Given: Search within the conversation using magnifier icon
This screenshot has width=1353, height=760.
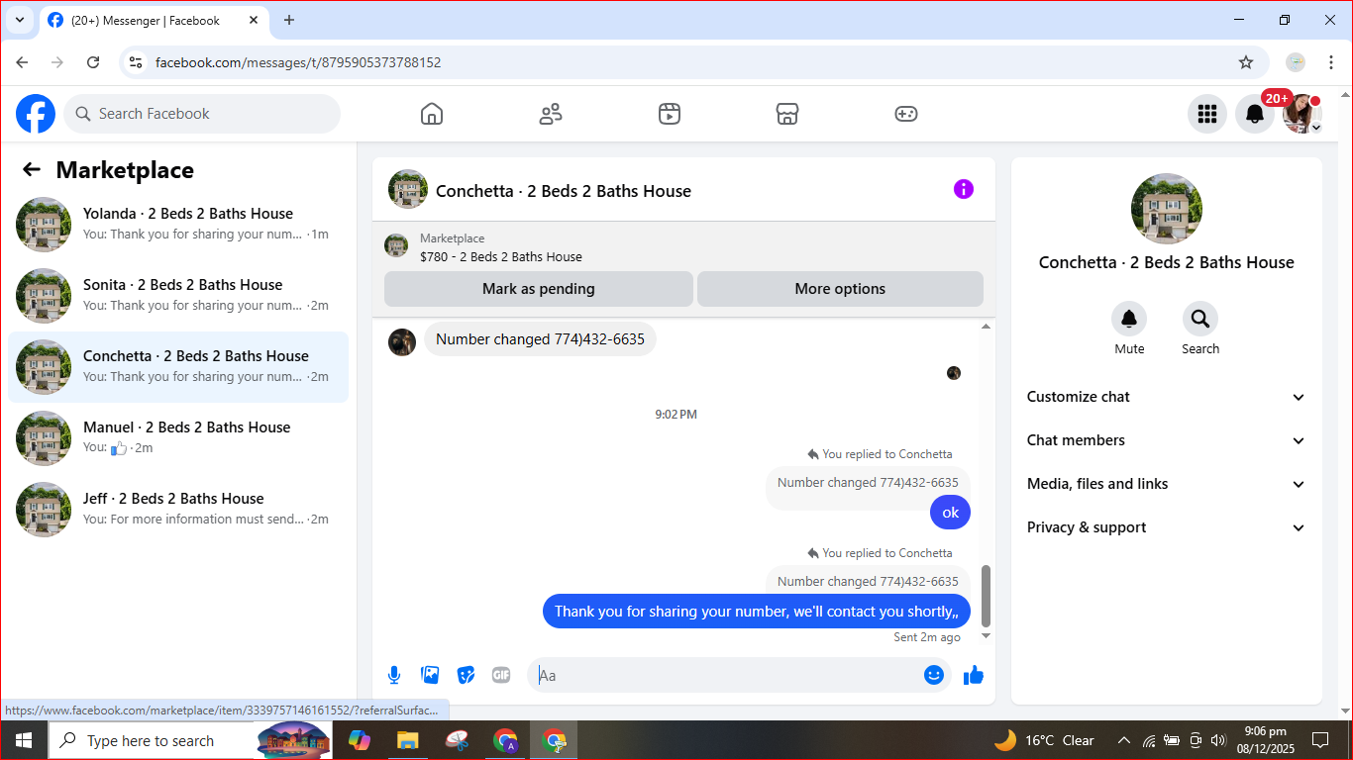Looking at the screenshot, I should [x=1200, y=319].
